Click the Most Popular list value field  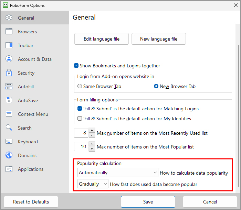81,146
